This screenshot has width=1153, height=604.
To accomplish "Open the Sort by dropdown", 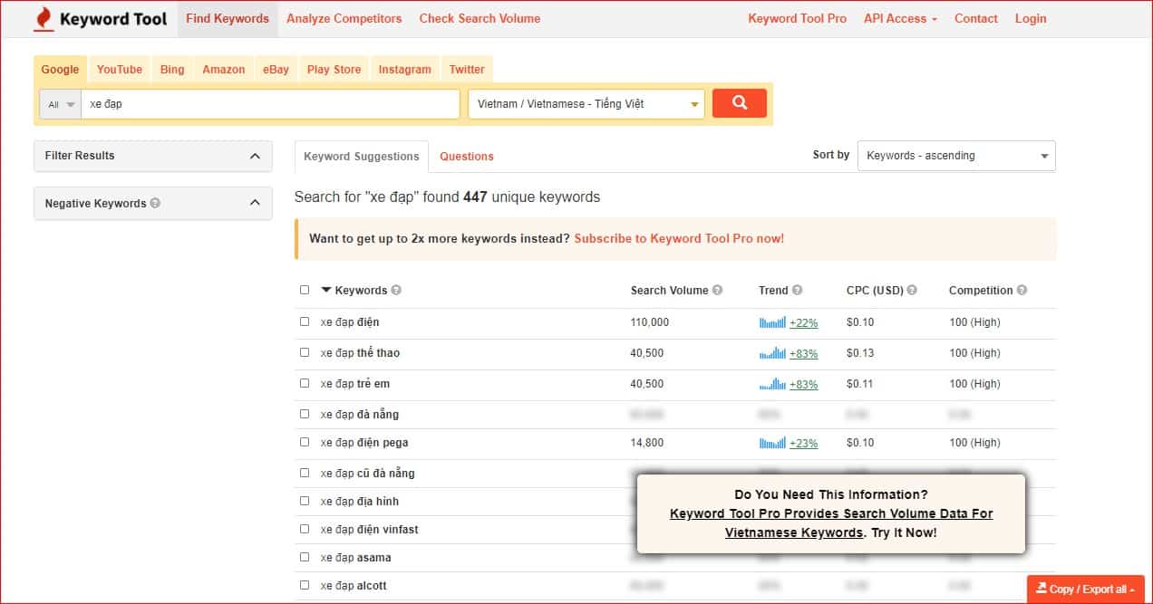I will pyautogui.click(x=955, y=156).
